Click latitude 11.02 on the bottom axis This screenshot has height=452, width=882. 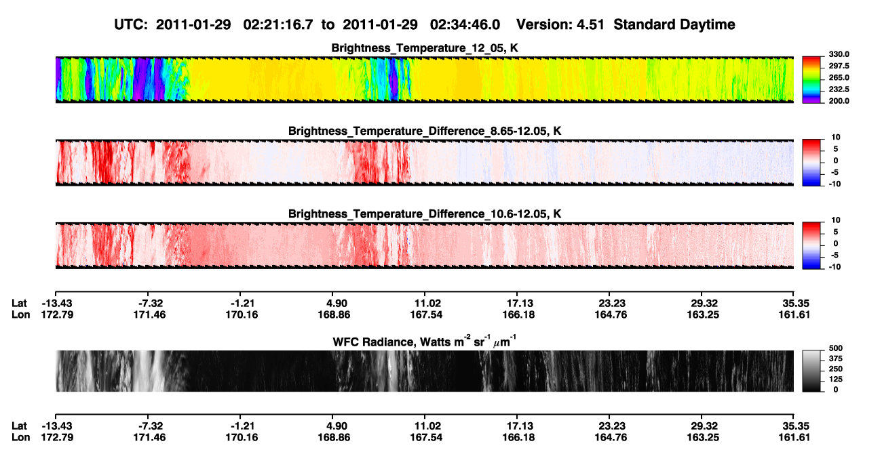[x=425, y=426]
